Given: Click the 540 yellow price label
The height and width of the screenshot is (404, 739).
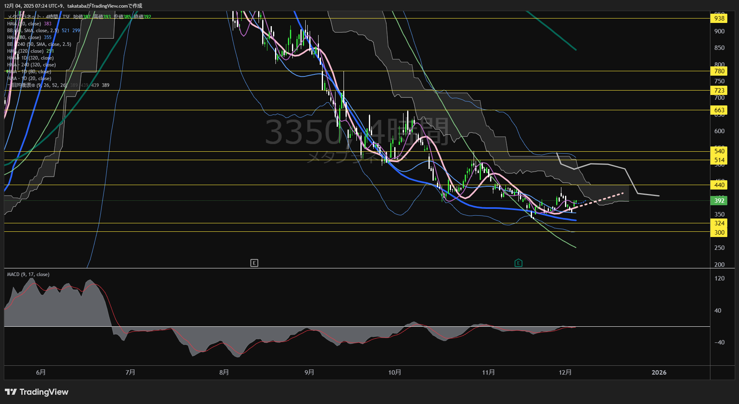Looking at the screenshot, I should [719, 151].
